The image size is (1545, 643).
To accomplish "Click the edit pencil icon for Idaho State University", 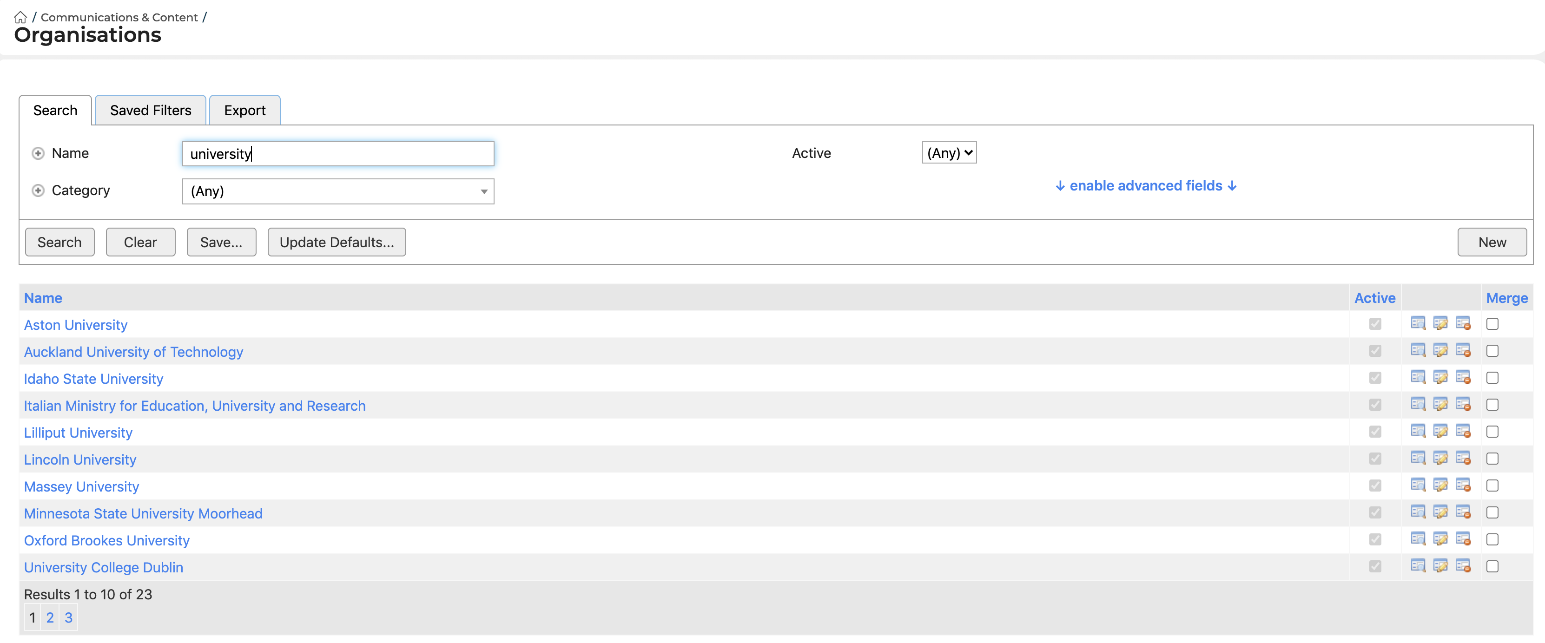I will click(1440, 378).
